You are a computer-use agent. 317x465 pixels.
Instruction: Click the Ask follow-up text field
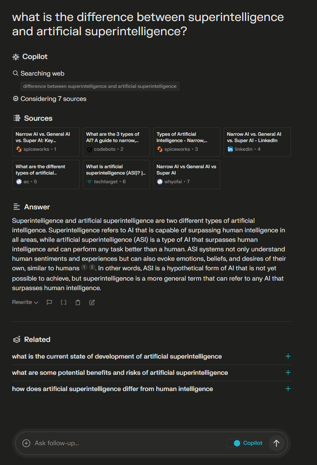[x=127, y=443]
